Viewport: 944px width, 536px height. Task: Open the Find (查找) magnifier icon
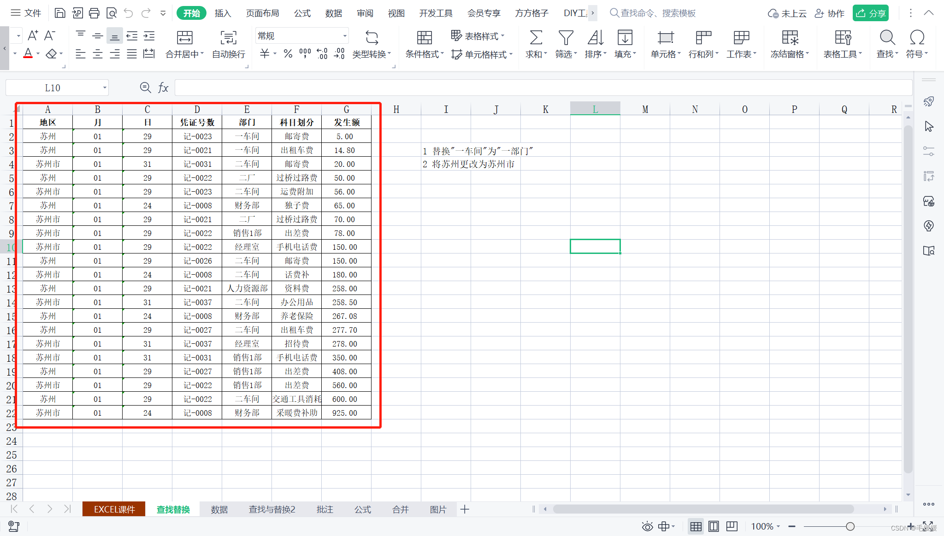click(x=887, y=38)
